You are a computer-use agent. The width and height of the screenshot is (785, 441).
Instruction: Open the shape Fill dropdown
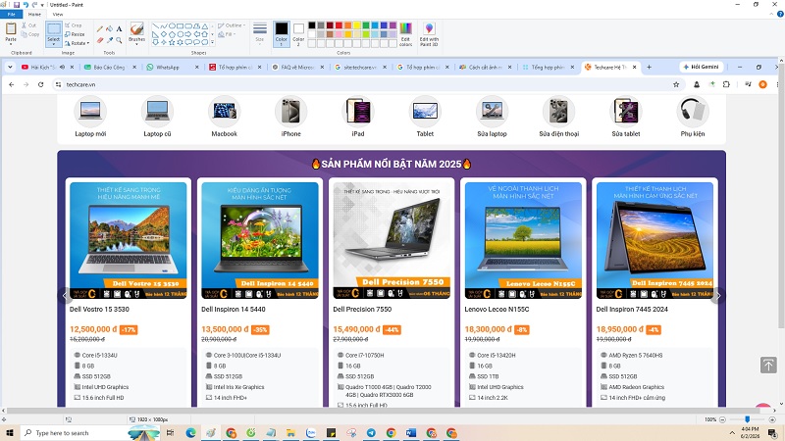pos(227,34)
